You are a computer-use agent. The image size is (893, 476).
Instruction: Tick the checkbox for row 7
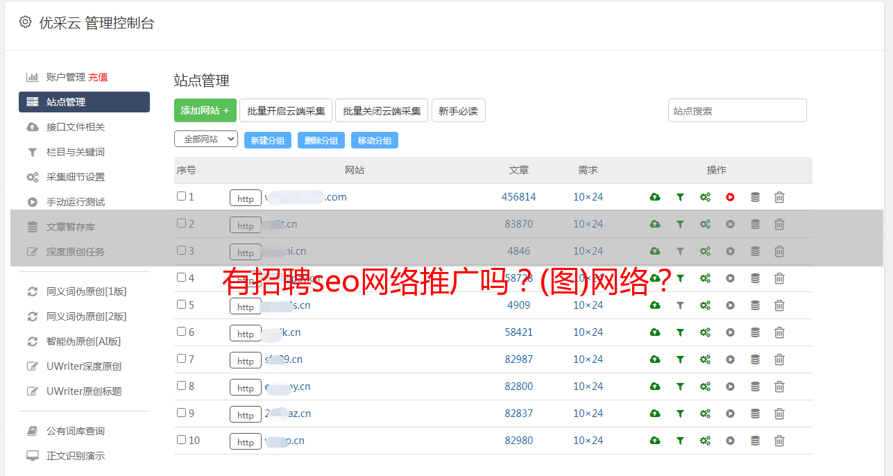(x=181, y=359)
